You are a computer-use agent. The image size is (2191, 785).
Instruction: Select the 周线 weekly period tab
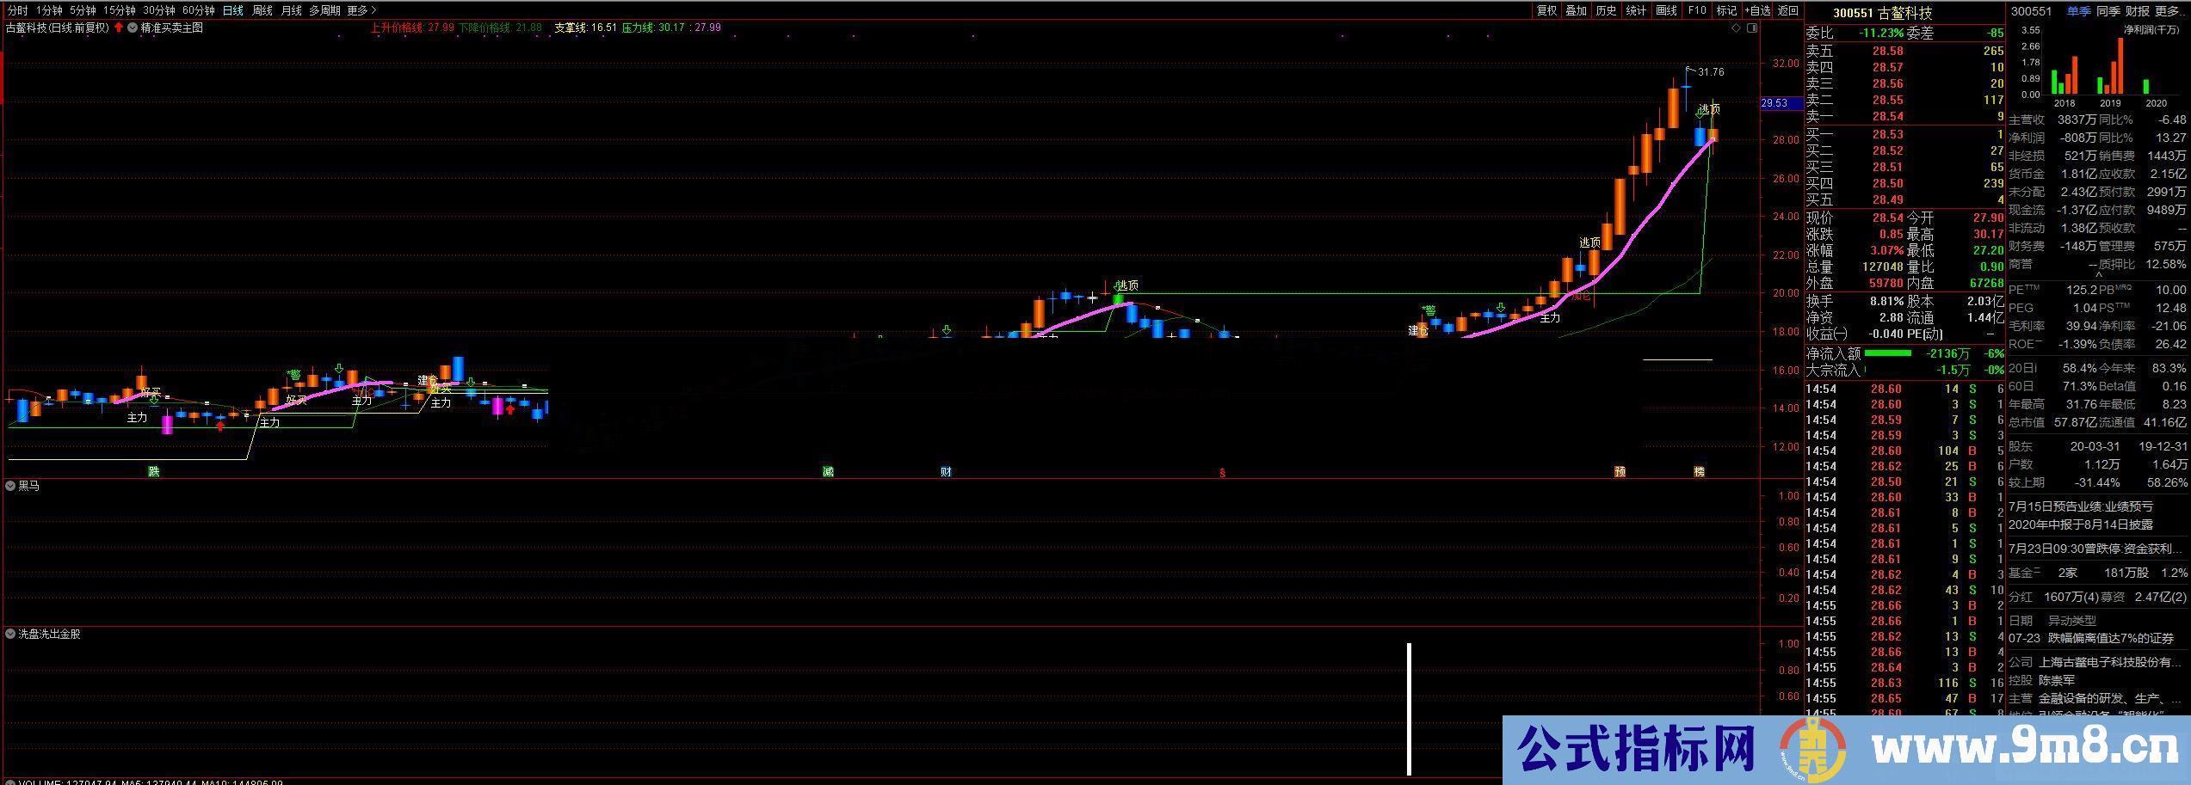[x=262, y=10]
